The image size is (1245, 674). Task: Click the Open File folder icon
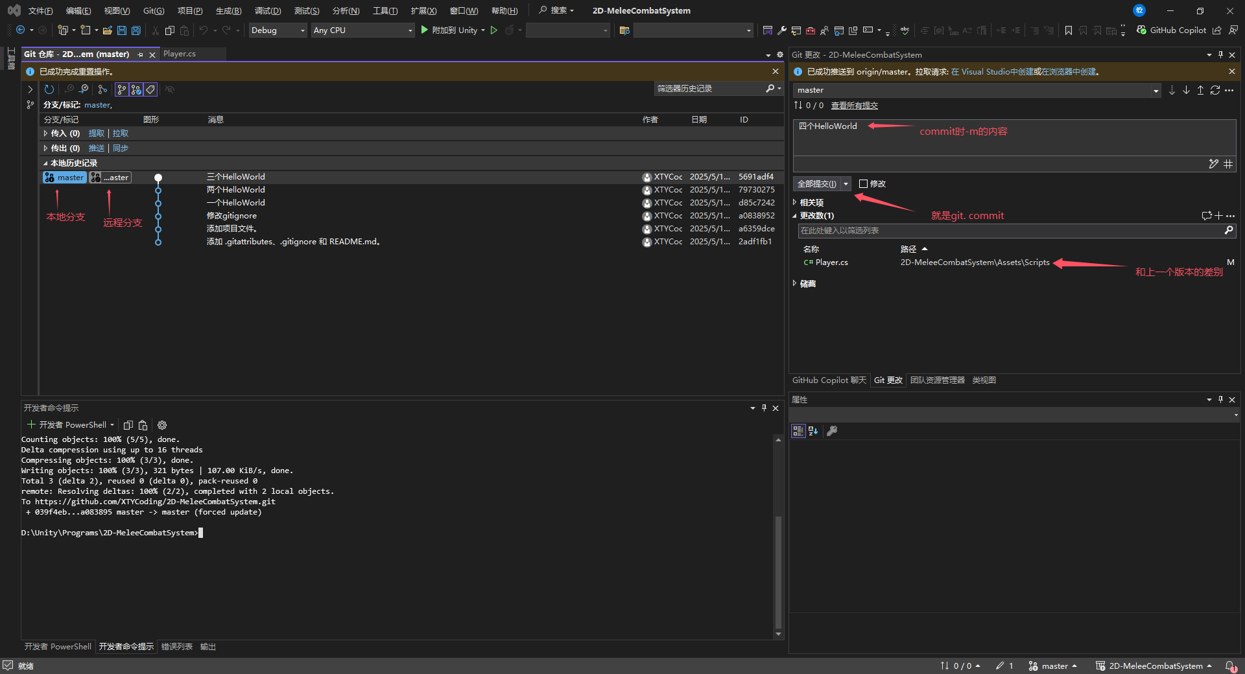(108, 30)
